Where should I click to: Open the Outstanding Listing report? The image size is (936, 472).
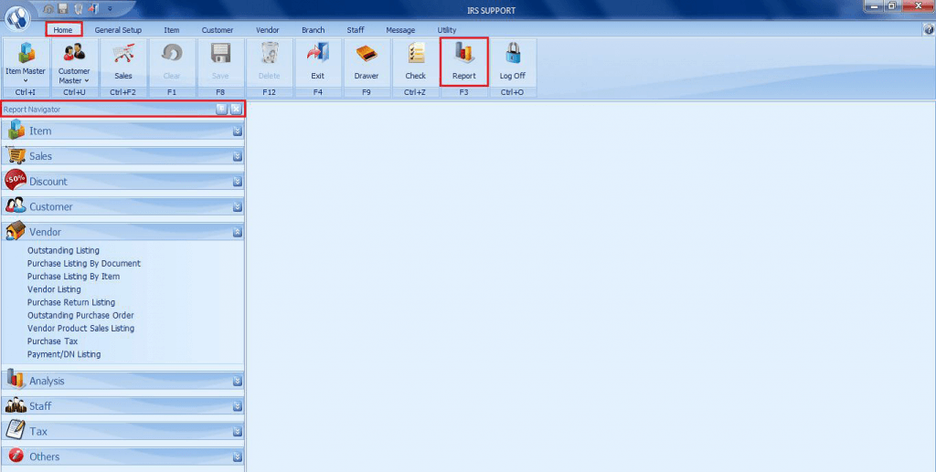pyautogui.click(x=63, y=251)
